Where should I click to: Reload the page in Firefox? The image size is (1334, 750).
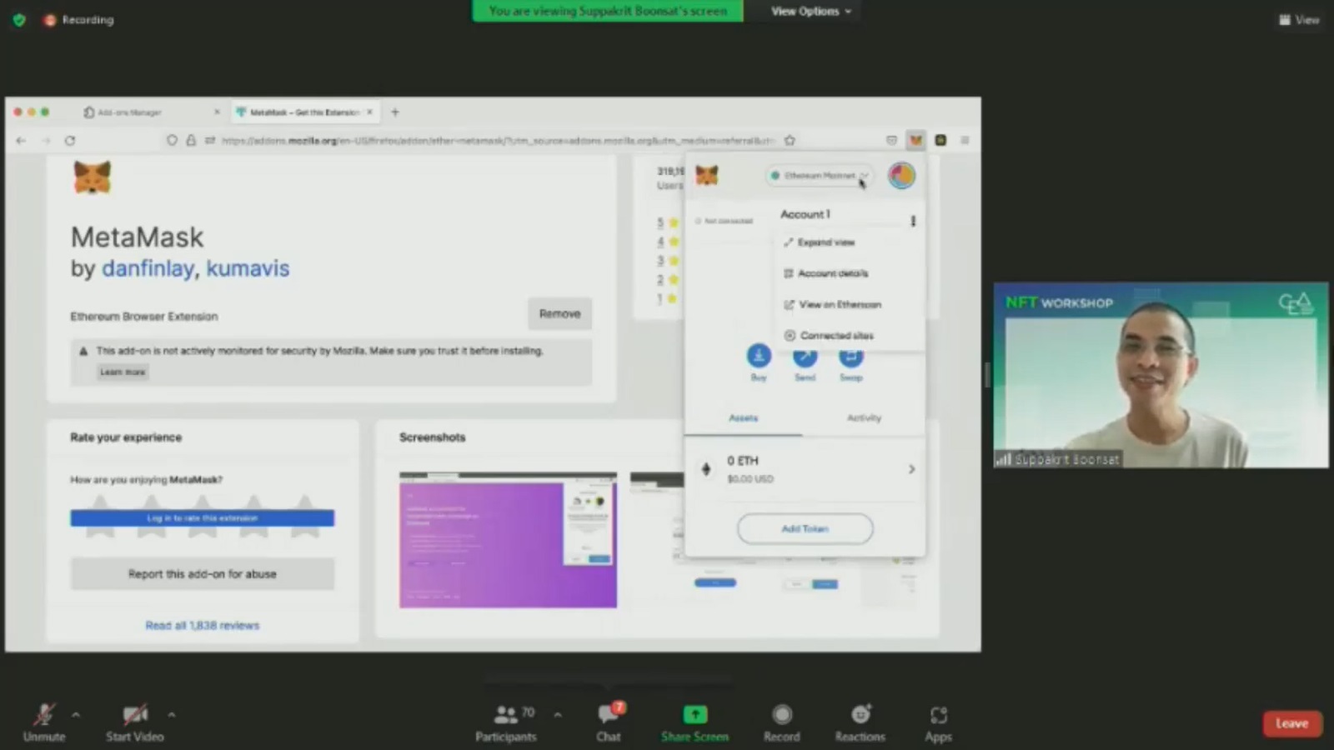point(70,140)
